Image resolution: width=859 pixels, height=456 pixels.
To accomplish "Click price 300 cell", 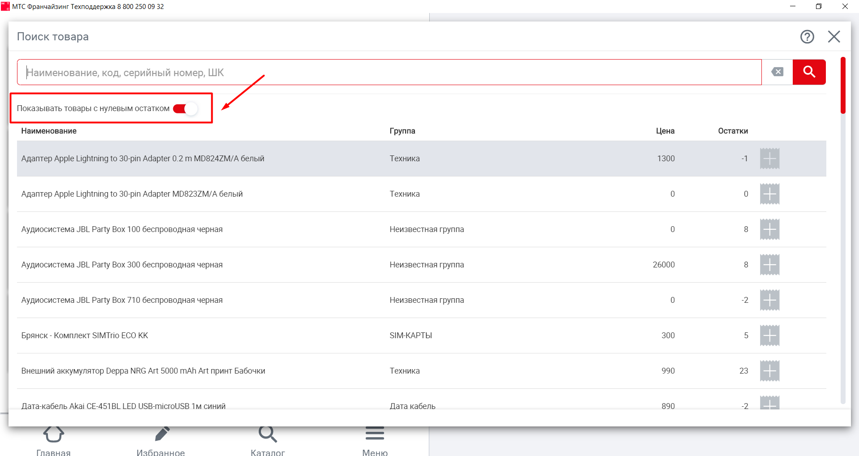I will 668,336.
